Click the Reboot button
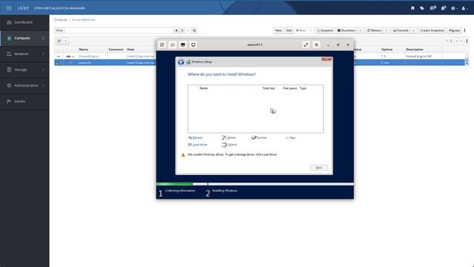The image size is (474, 267). [x=374, y=30]
